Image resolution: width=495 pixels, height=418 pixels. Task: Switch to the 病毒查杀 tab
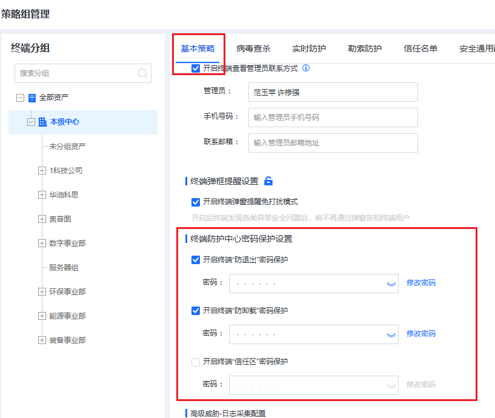tap(253, 48)
